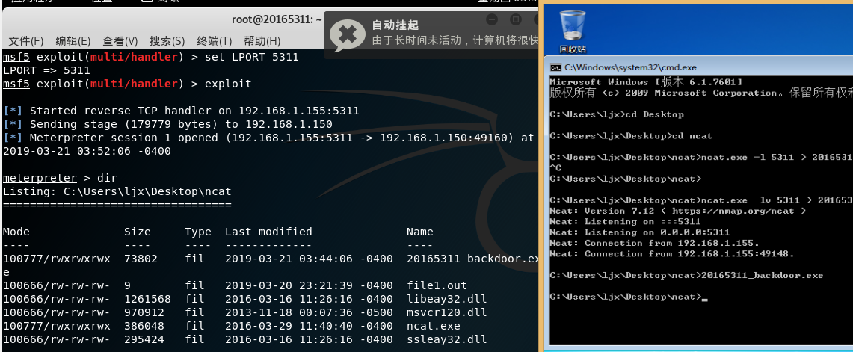The height and width of the screenshot is (352, 853).
Task: Click the Size column header
Action: (137, 232)
